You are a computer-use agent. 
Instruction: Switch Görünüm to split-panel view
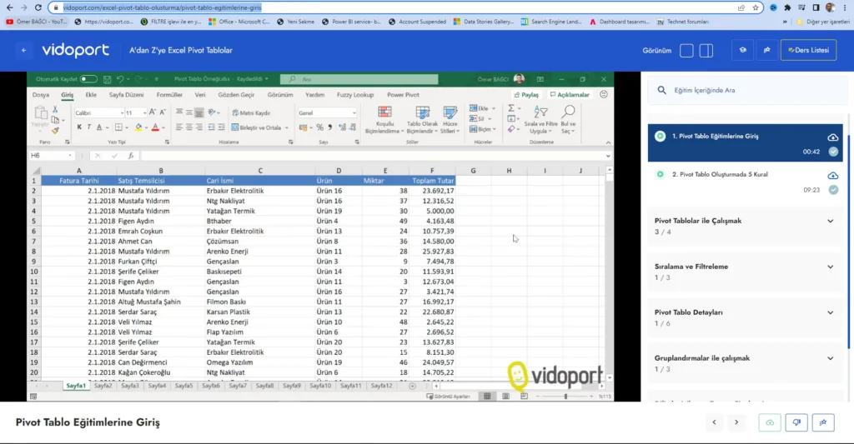706,51
